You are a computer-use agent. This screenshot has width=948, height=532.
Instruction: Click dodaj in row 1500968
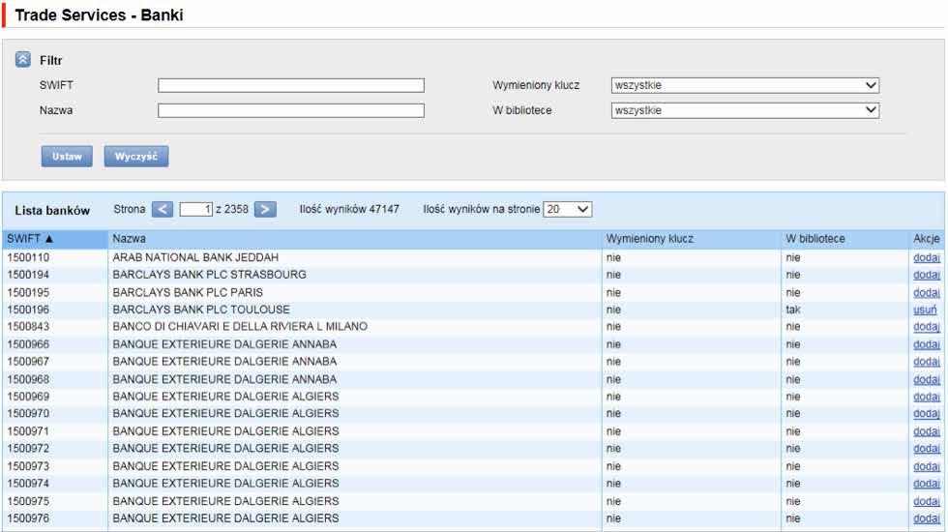coord(927,379)
